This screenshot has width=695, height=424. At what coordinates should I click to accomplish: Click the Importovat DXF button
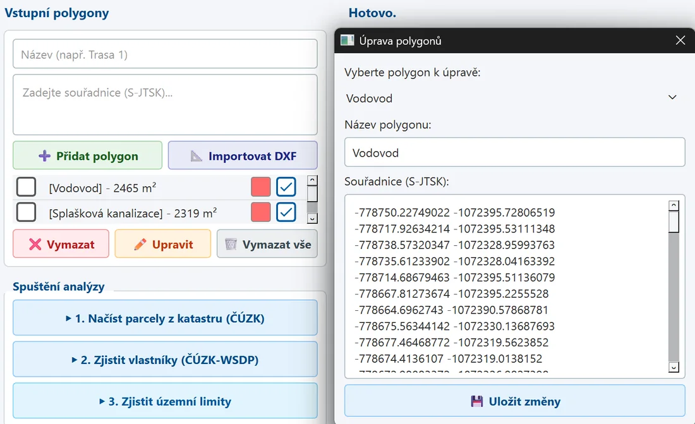[243, 155]
